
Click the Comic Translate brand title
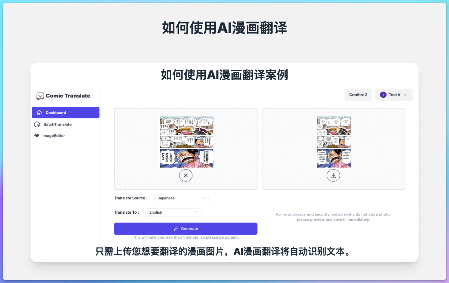68,96
